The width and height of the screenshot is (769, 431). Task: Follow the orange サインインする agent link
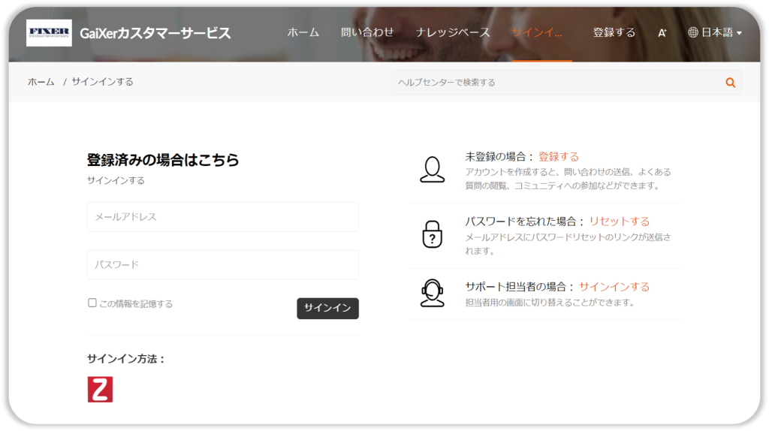click(614, 287)
